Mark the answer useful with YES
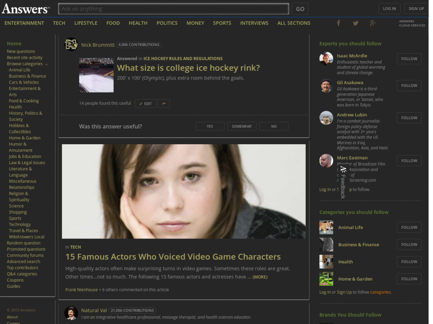 tap(210, 126)
